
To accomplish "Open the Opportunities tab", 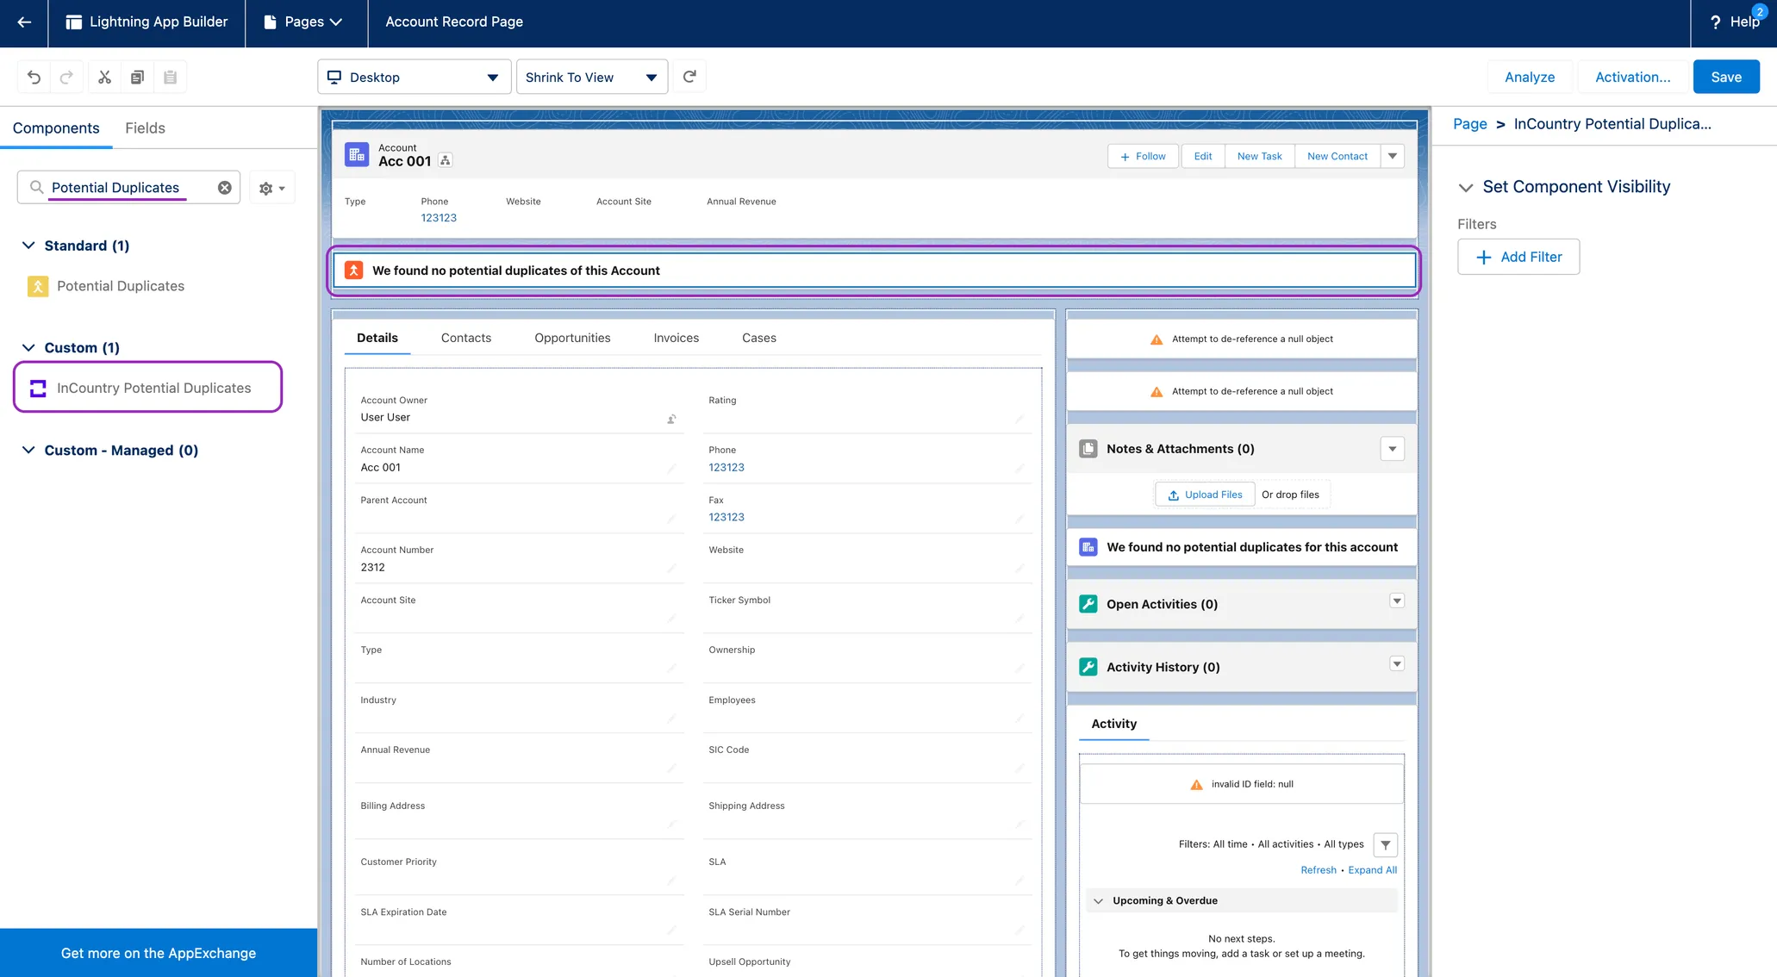I will (572, 338).
